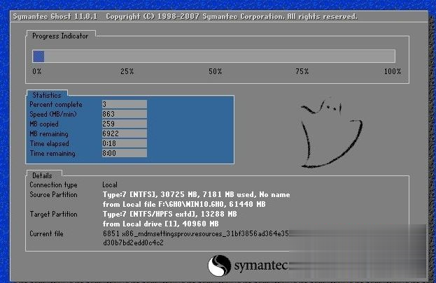
Task: Click the Percent complete label
Action: 56,105
